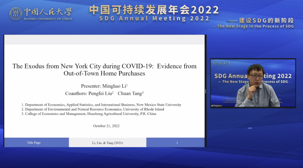Click the Li, Liu, & Tang (2021) footer
This screenshot has height=168, width=303.
tap(107, 143)
